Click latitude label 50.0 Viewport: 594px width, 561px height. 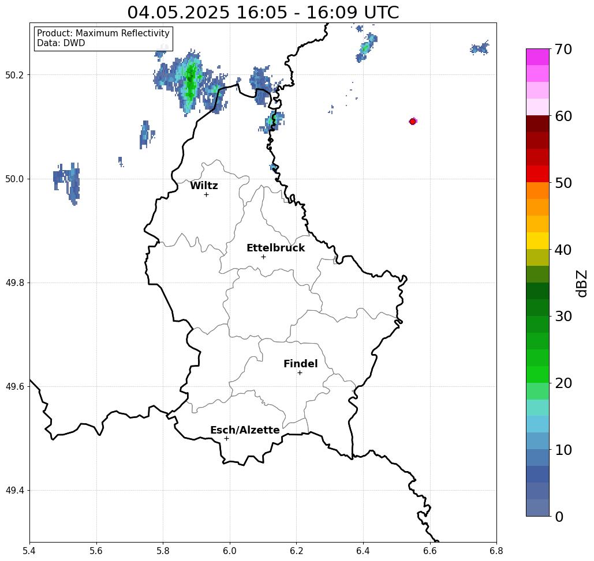[x=14, y=179]
